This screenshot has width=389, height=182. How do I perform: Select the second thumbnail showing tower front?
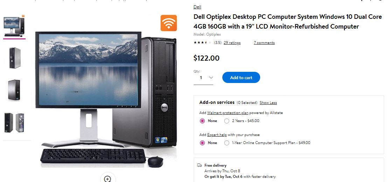[x=15, y=58]
